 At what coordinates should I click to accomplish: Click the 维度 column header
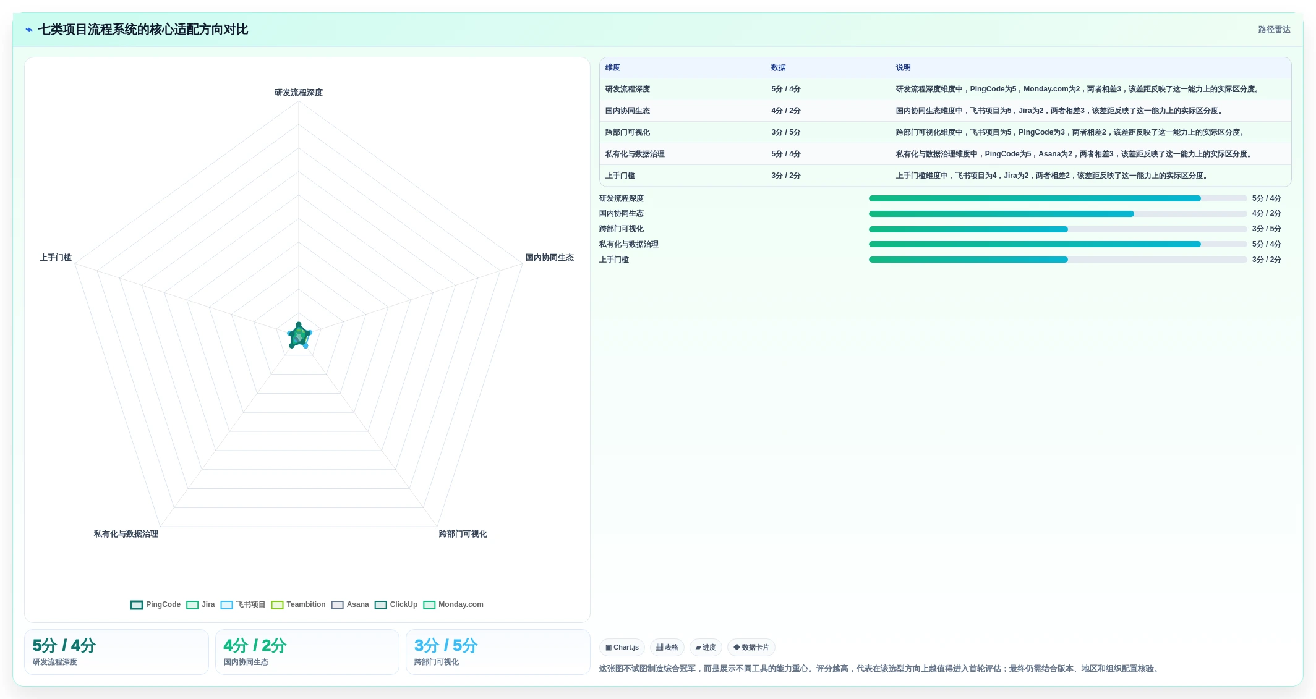[x=613, y=67]
